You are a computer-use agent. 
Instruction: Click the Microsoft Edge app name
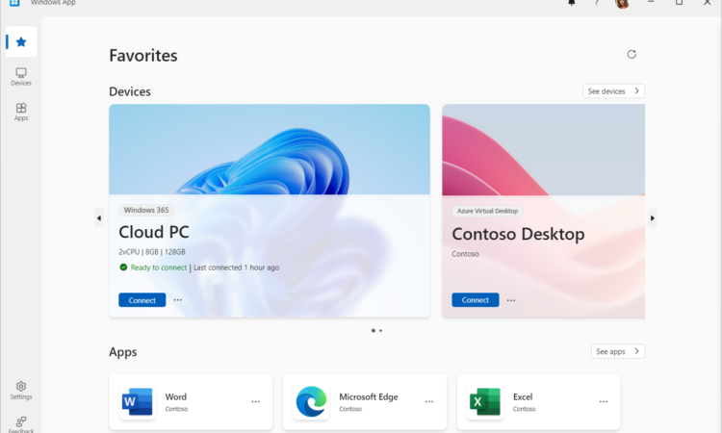pos(369,396)
